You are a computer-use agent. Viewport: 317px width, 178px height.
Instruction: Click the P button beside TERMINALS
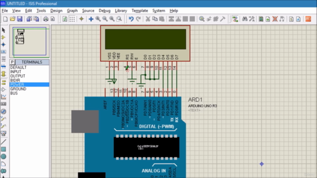pyautogui.click(x=12, y=62)
